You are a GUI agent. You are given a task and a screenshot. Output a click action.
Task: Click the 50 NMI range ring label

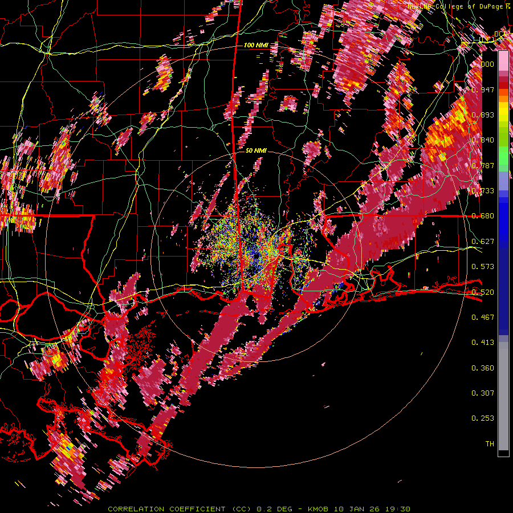pos(256,151)
